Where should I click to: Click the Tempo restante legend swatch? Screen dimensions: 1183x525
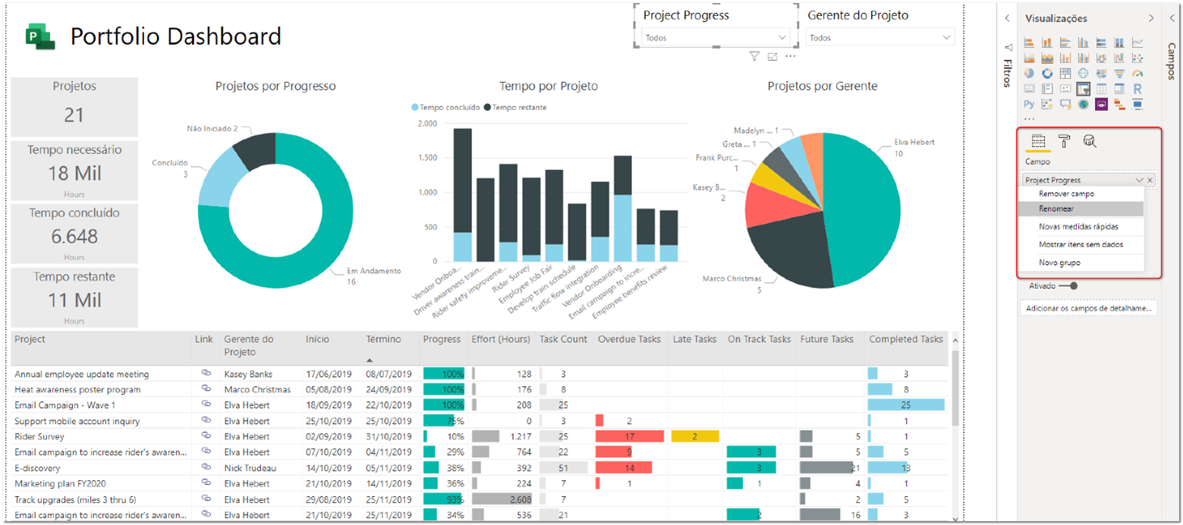click(x=487, y=108)
